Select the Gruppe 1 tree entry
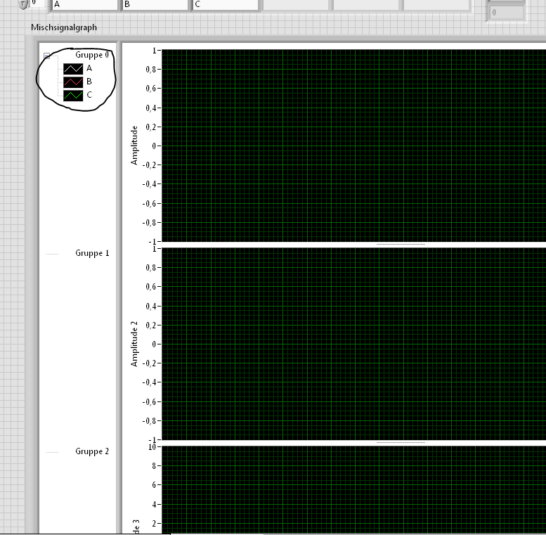The height and width of the screenshot is (535, 546). click(x=92, y=253)
